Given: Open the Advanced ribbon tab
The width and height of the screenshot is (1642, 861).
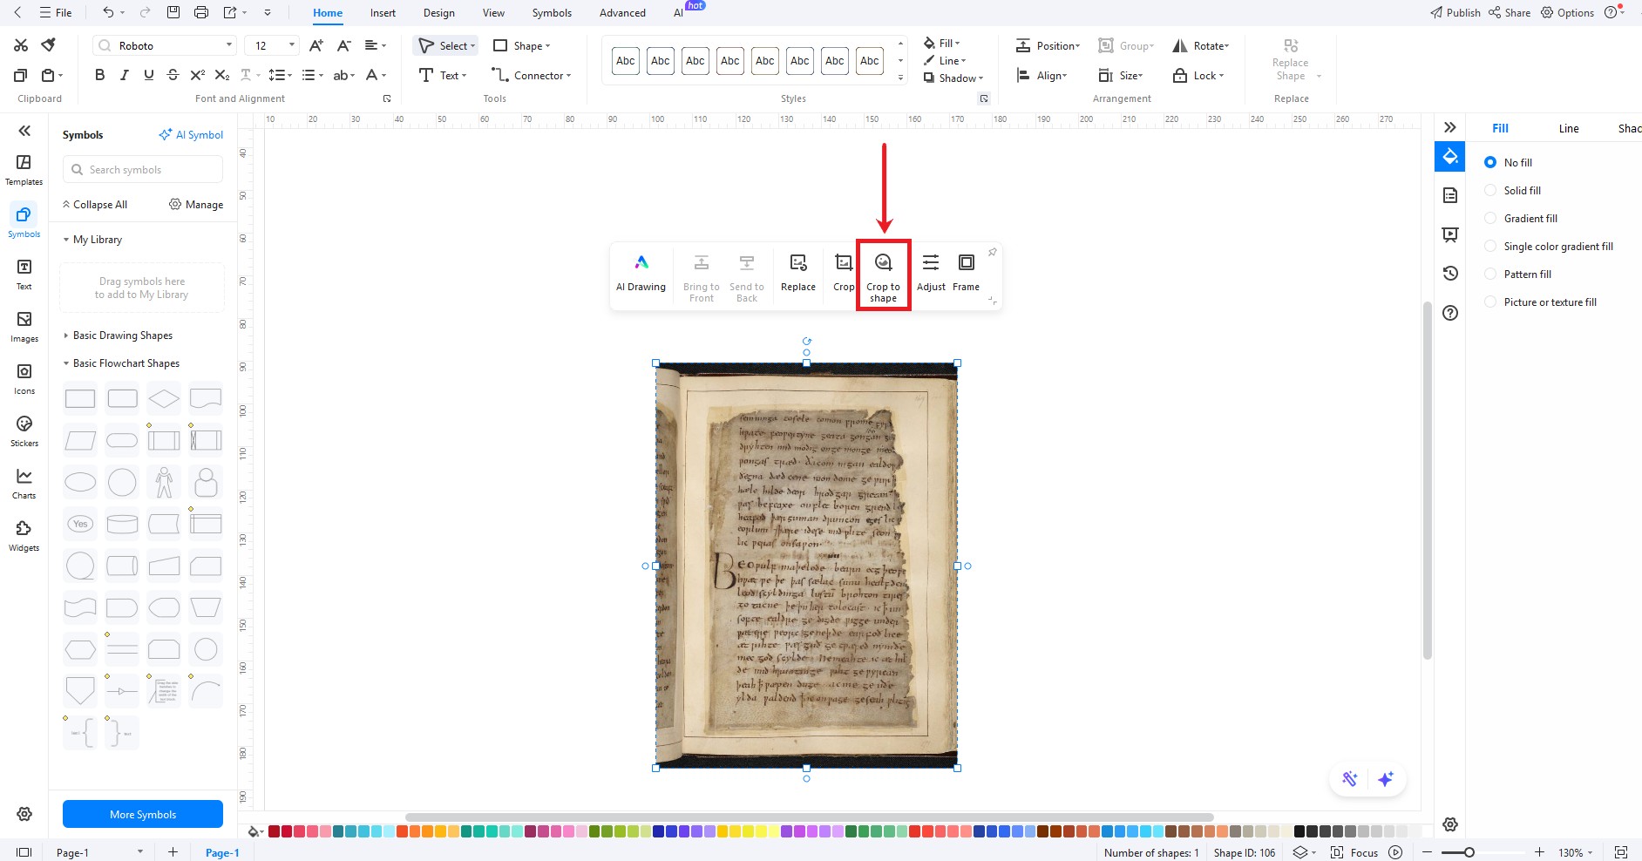Looking at the screenshot, I should pyautogui.click(x=622, y=12).
